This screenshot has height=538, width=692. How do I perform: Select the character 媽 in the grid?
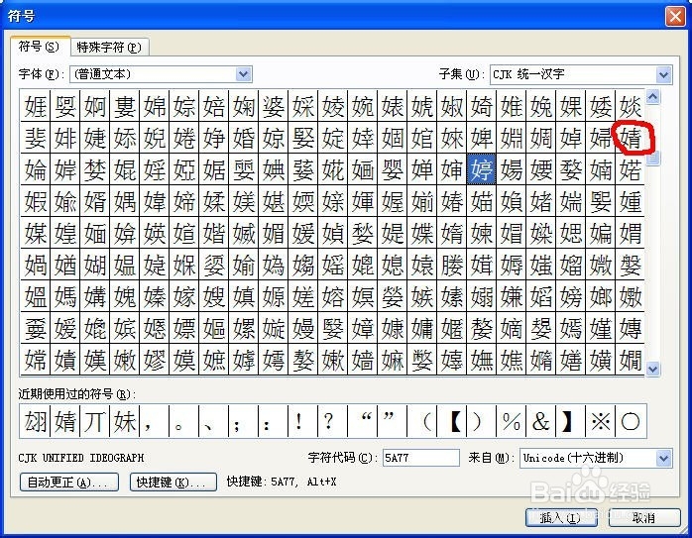coord(65,296)
